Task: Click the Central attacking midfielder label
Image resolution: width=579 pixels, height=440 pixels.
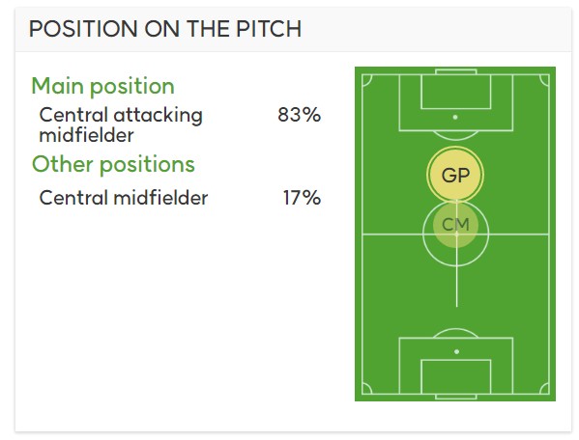Action: click(x=121, y=124)
